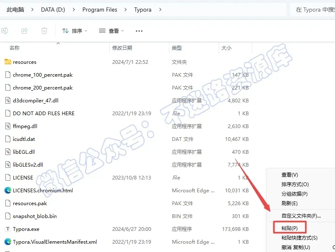
Task: Select chrome_100_percent.pak file icon
Action: tap(8, 75)
